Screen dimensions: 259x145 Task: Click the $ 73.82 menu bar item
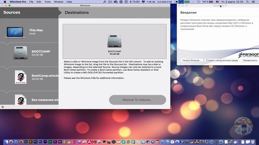pyautogui.click(x=135, y=2)
